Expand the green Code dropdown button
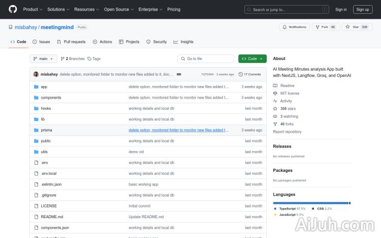 pos(252,58)
